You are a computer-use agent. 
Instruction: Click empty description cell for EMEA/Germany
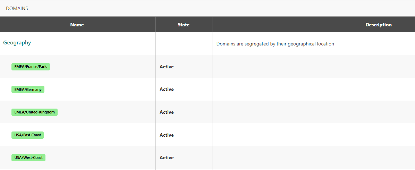pyautogui.click(x=312, y=89)
